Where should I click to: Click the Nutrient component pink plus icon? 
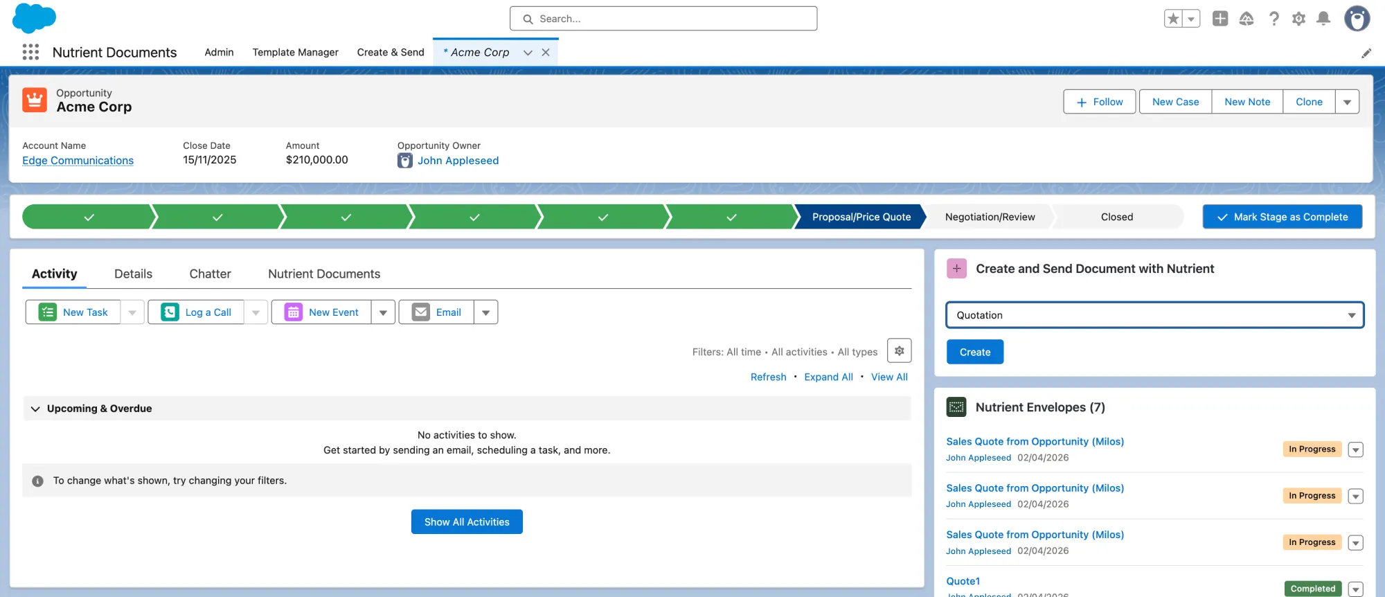pos(956,269)
